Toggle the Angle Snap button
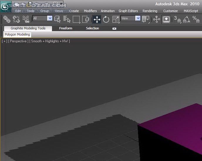This screenshot has width=202, height=161. tap(186, 19)
